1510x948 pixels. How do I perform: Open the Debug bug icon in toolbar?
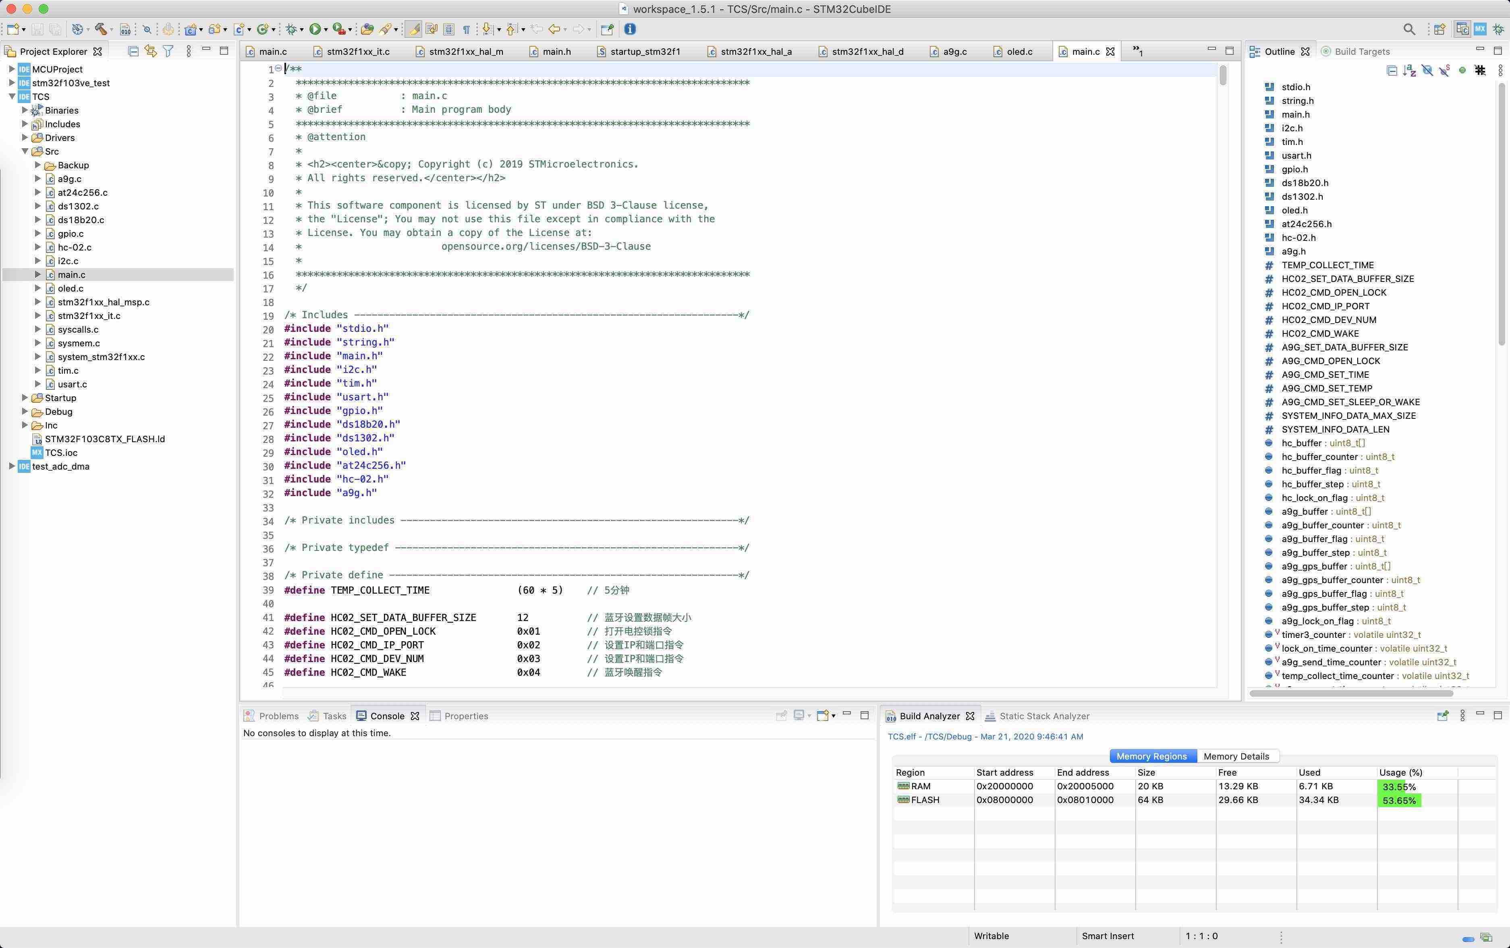coord(291,29)
